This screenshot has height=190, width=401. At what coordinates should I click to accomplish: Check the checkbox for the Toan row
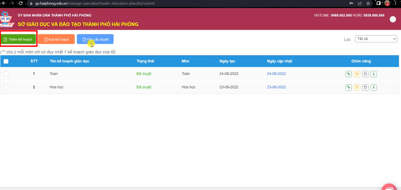[6, 74]
